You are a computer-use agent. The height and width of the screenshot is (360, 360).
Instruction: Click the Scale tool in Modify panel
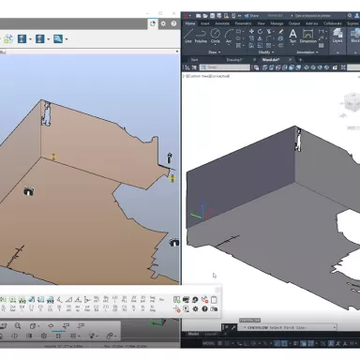pos(260,45)
